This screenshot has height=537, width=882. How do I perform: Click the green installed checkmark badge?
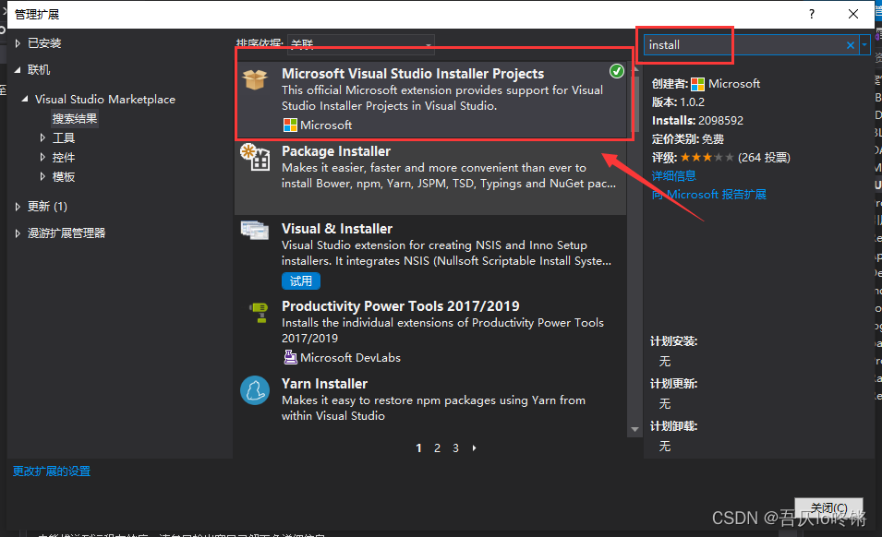pos(617,71)
